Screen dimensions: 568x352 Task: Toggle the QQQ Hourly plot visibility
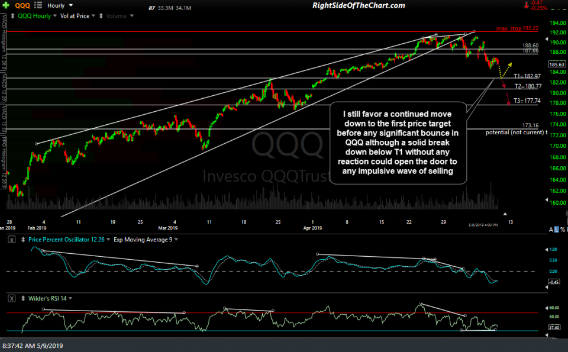pyautogui.click(x=34, y=16)
